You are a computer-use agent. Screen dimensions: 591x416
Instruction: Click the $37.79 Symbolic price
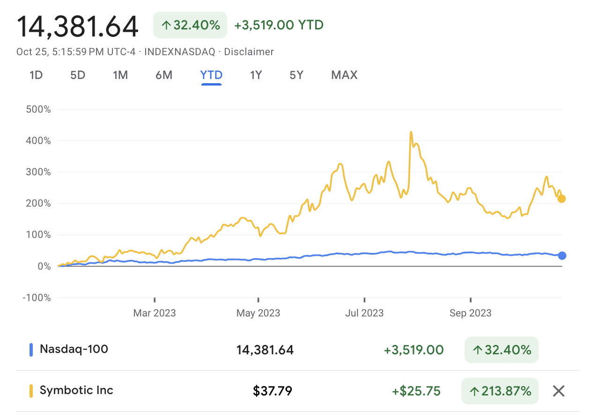coord(273,391)
